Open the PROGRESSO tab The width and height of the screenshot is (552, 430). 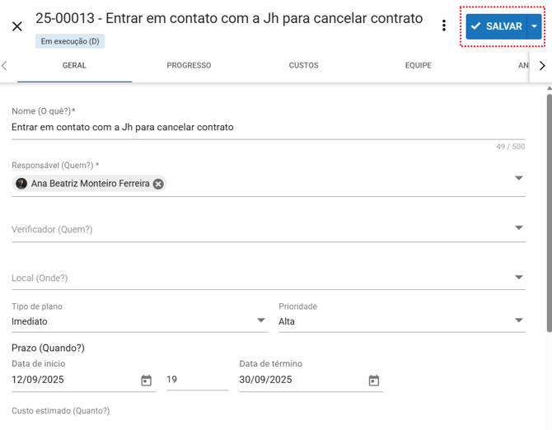click(x=189, y=65)
